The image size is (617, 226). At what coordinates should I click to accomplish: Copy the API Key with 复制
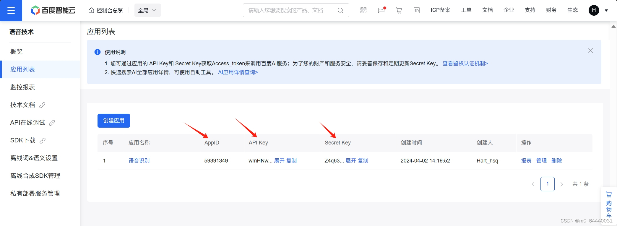click(291, 161)
